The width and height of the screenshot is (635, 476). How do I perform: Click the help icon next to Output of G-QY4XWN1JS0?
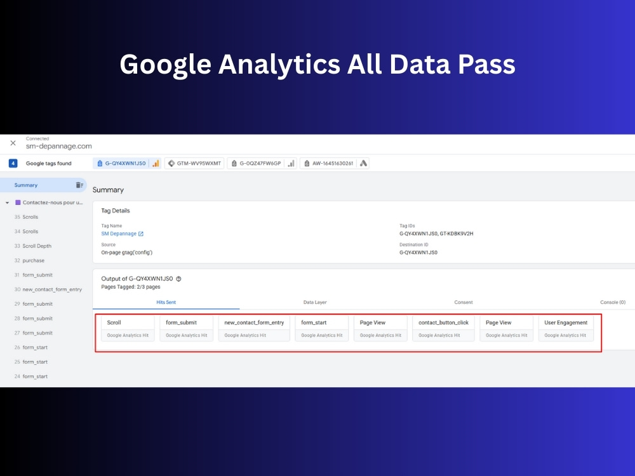click(x=178, y=279)
